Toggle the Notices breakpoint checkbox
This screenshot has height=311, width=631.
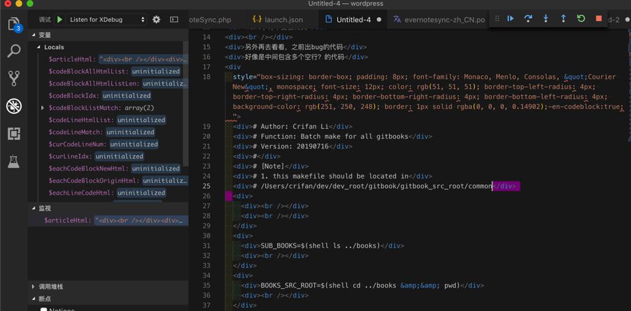(x=44, y=309)
